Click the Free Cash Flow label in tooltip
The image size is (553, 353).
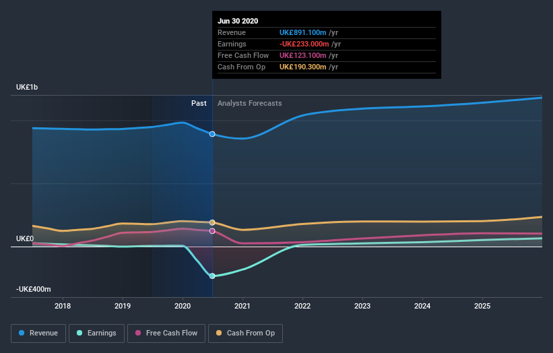(243, 55)
